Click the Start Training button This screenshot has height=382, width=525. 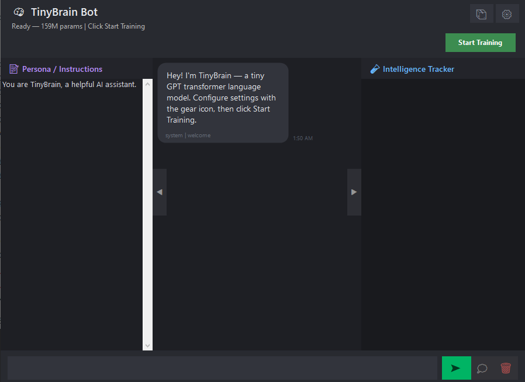pos(480,43)
